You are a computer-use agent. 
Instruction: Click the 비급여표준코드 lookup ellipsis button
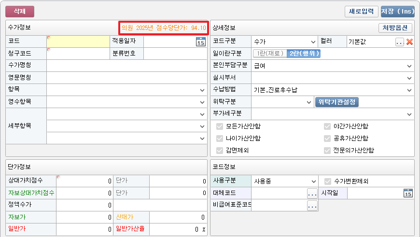312,206
